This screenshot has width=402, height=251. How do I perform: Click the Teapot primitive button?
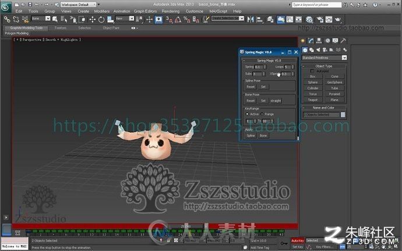click(x=313, y=100)
